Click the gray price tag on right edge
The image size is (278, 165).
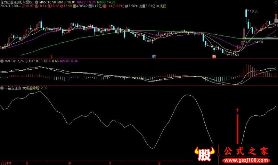(276, 21)
